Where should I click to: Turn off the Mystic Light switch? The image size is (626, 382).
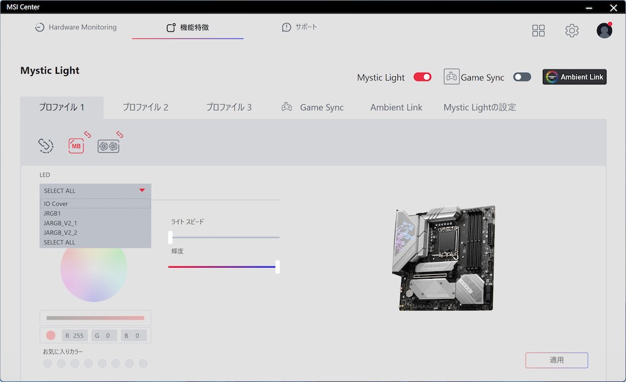click(422, 77)
